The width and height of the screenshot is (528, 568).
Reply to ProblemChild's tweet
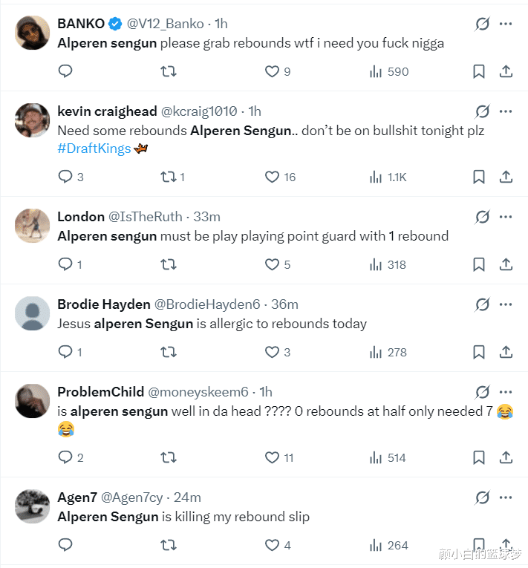click(x=65, y=457)
